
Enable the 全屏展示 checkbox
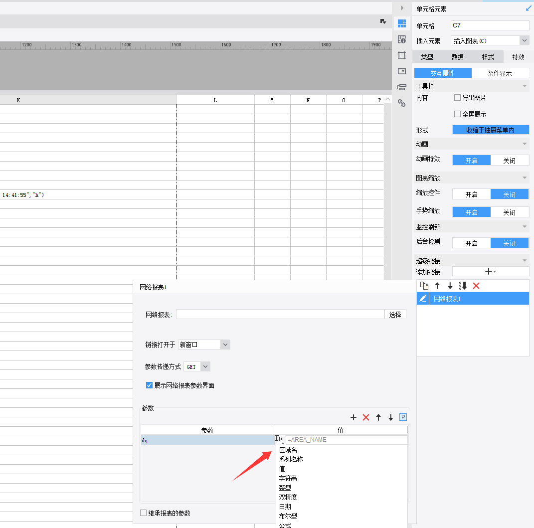457,114
